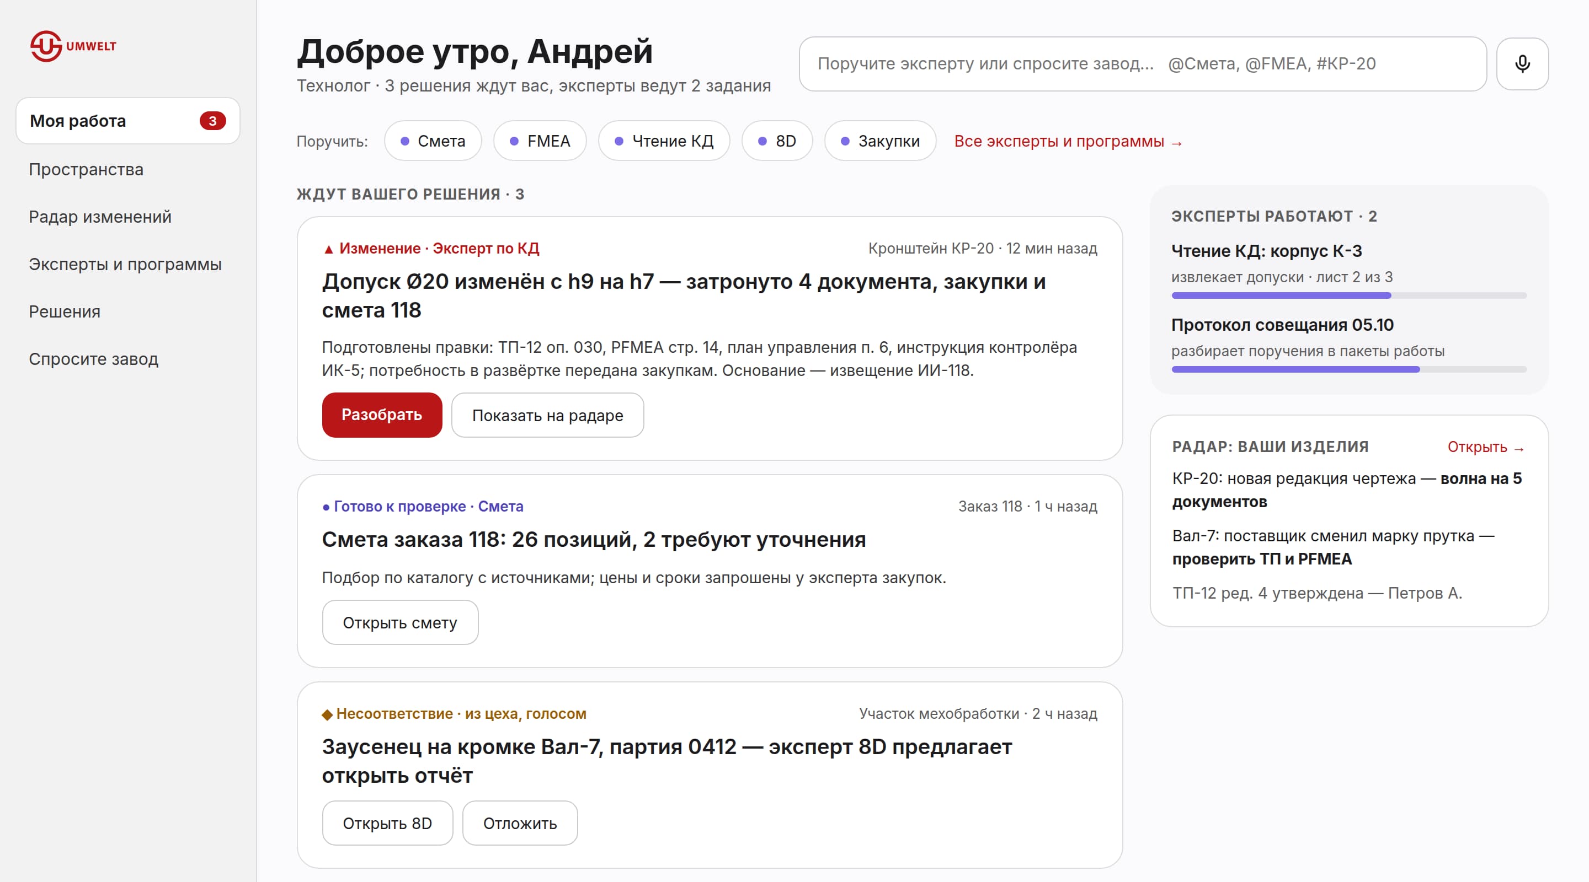Click the Отложить button

[519, 823]
